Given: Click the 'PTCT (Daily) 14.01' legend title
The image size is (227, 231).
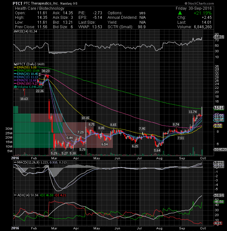Looking at the screenshot, I should (31, 64).
